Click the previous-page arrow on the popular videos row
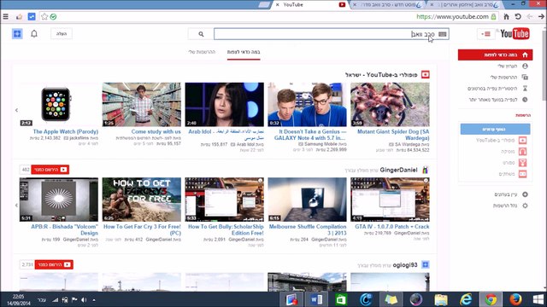Image resolution: width=547 pixels, height=307 pixels. tap(16, 110)
